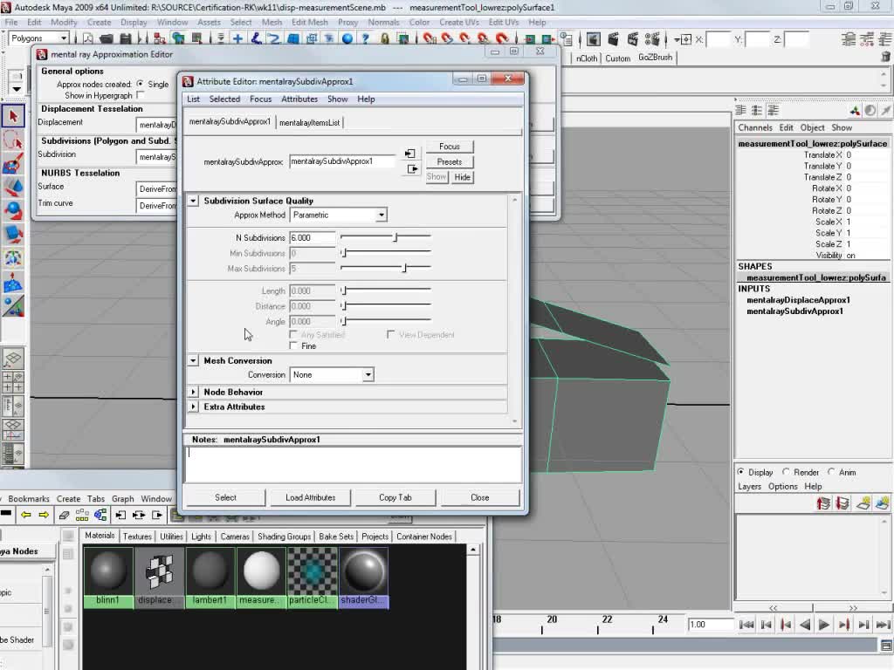894x670 pixels.
Task: Click the output connection icon in Attribute Editor
Action: coord(412,169)
